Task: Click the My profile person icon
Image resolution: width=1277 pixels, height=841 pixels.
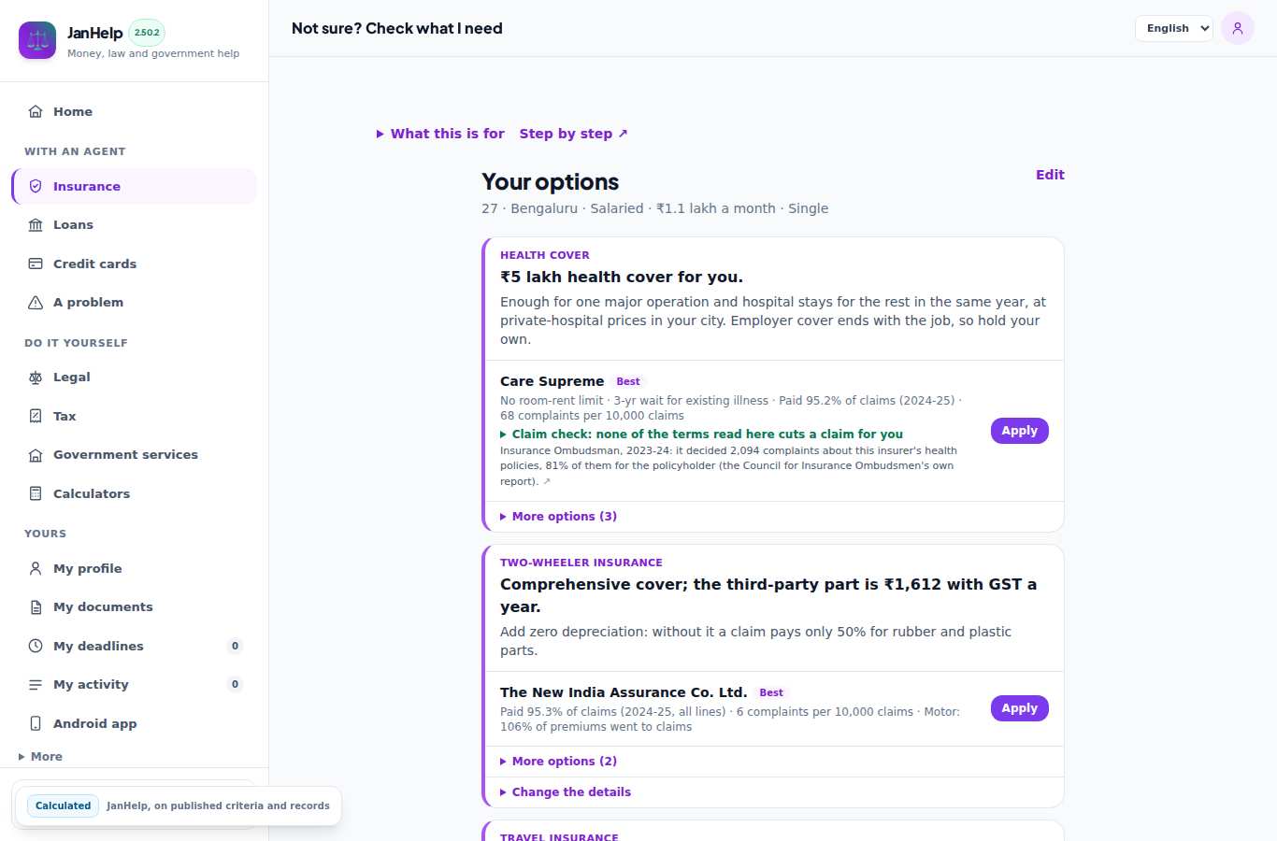Action: [x=36, y=568]
